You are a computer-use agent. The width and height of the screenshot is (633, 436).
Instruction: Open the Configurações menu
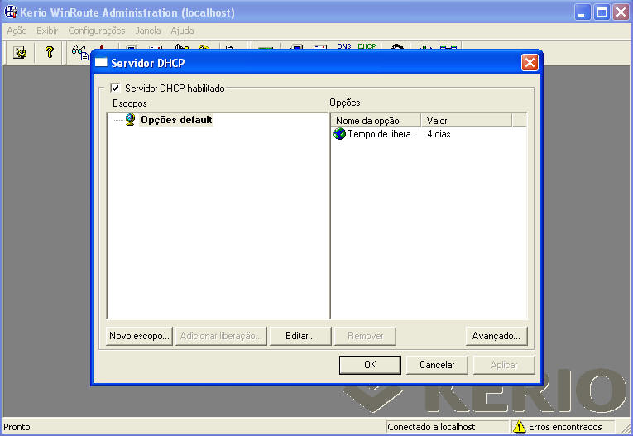97,31
